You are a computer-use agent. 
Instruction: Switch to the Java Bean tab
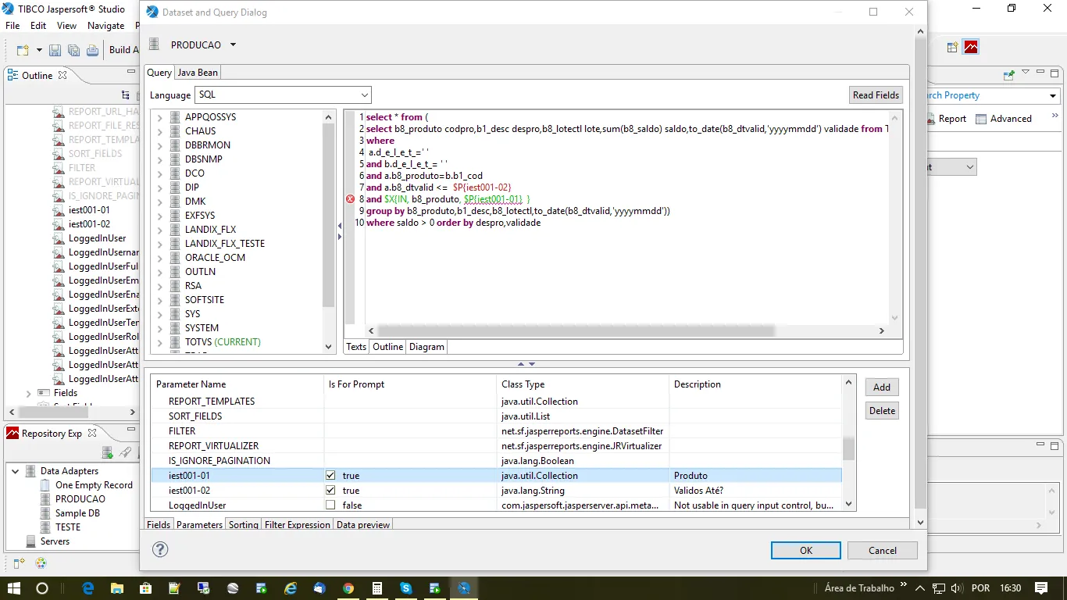[x=198, y=73]
